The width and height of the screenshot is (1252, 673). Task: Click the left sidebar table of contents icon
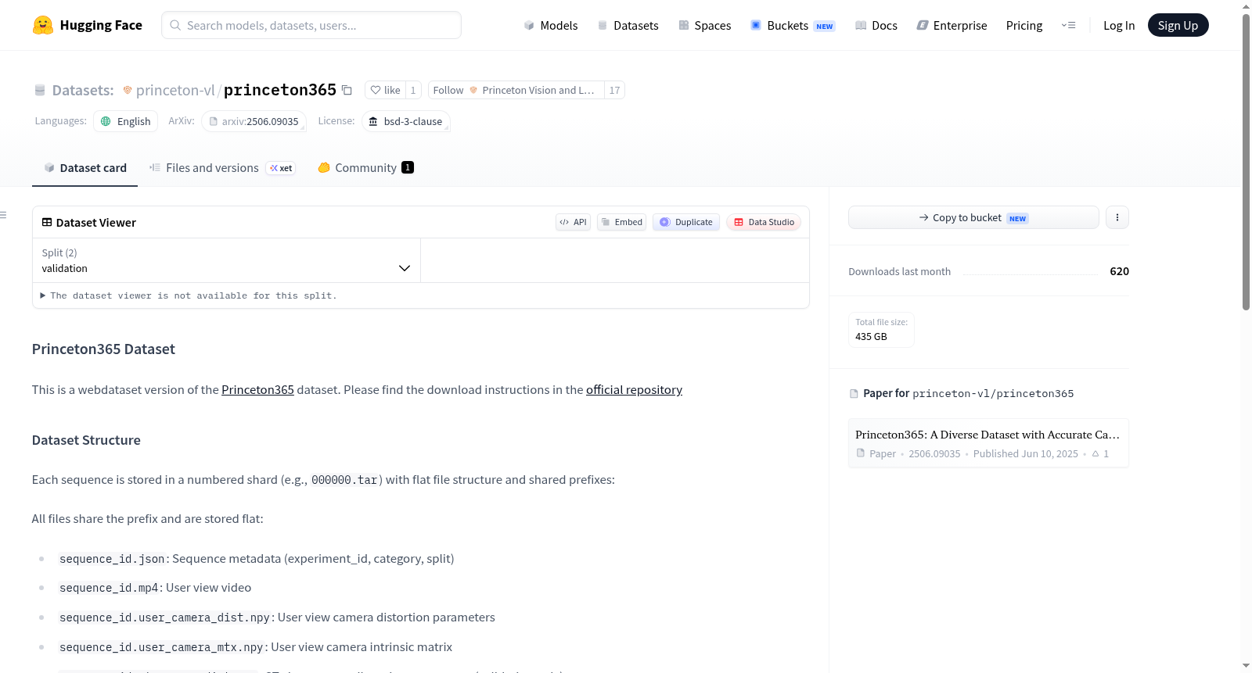point(4,215)
